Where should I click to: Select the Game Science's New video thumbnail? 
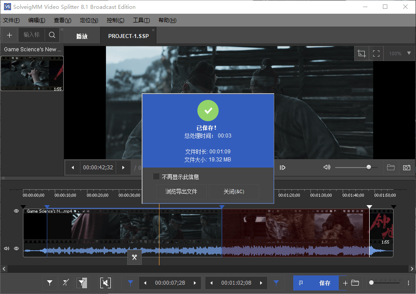(32, 73)
